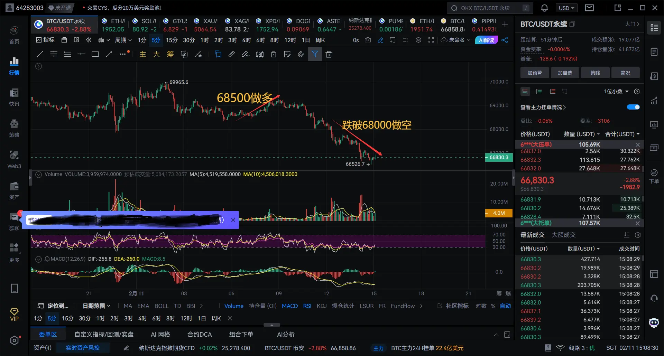Viewport: 664px width, 356px height.
Task: Open the 自定义指标/回测/实盘 tab
Action: pyautogui.click(x=104, y=334)
